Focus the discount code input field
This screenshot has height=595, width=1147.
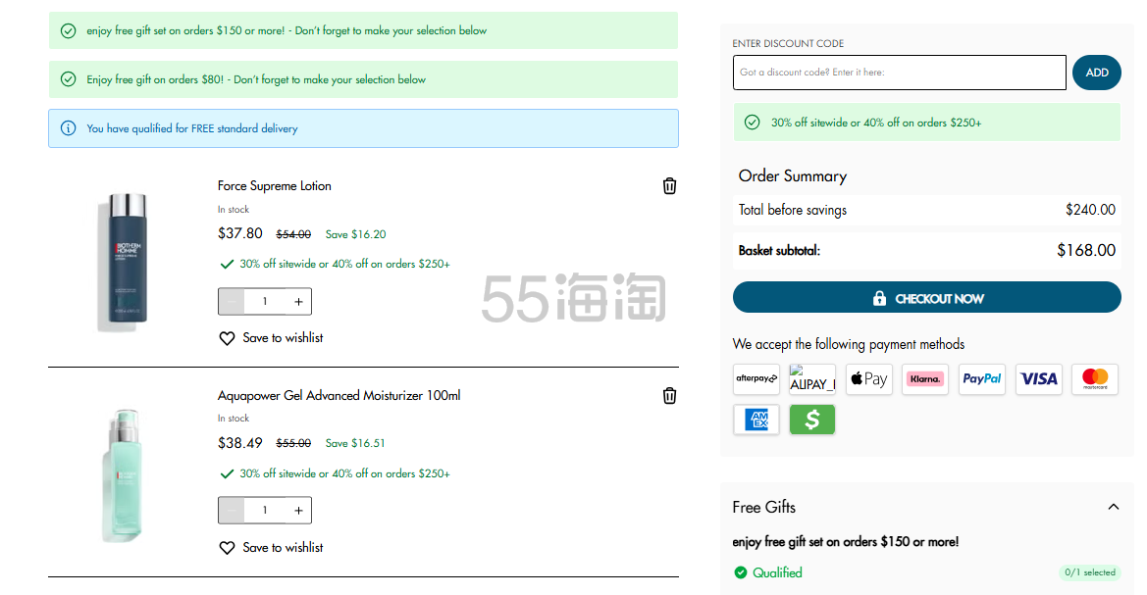click(899, 73)
